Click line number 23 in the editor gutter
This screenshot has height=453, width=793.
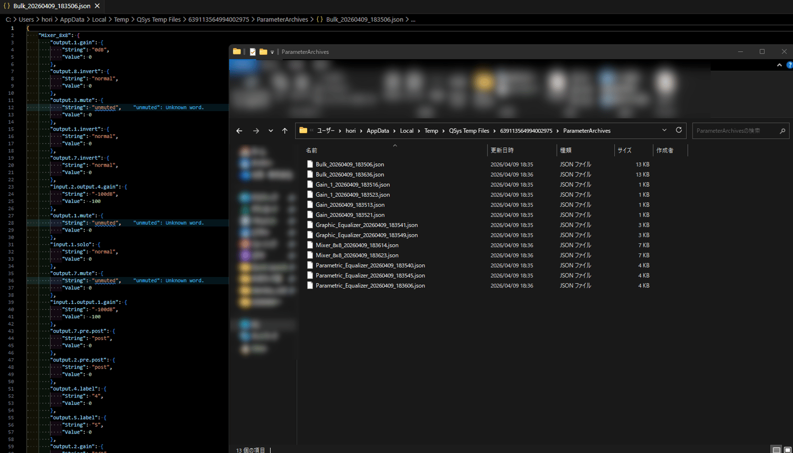[11, 187]
